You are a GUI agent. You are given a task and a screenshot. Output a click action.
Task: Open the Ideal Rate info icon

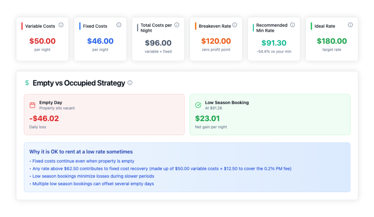(x=350, y=25)
